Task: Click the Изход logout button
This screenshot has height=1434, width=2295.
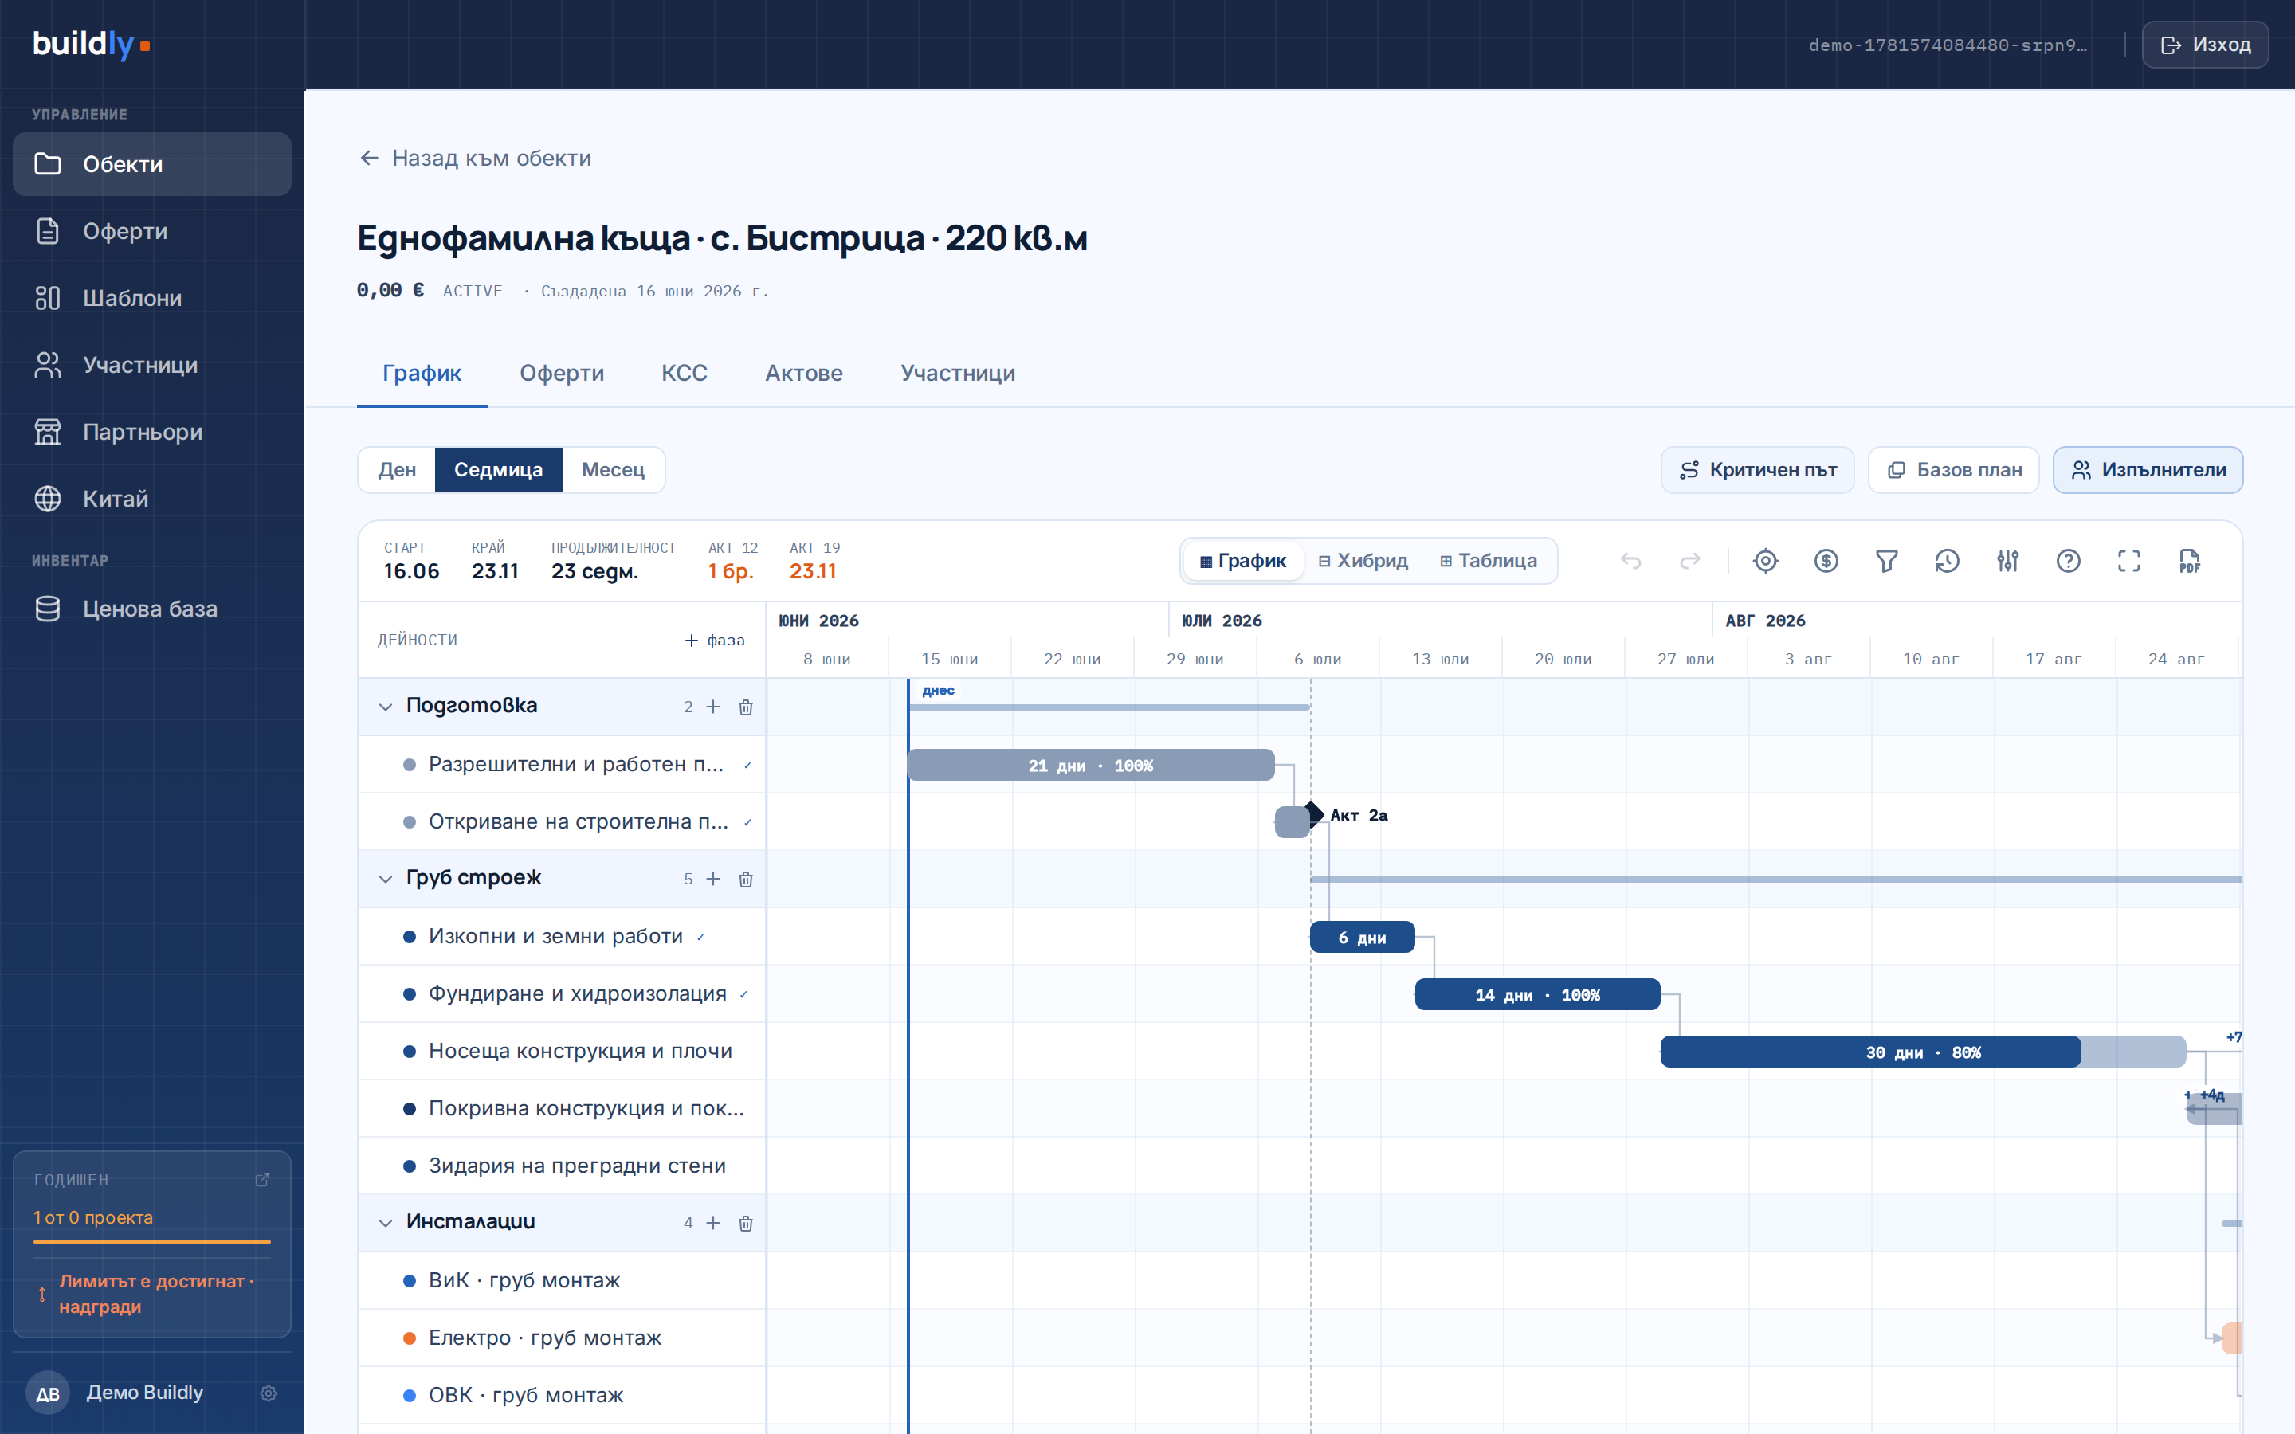Action: pos(2205,45)
